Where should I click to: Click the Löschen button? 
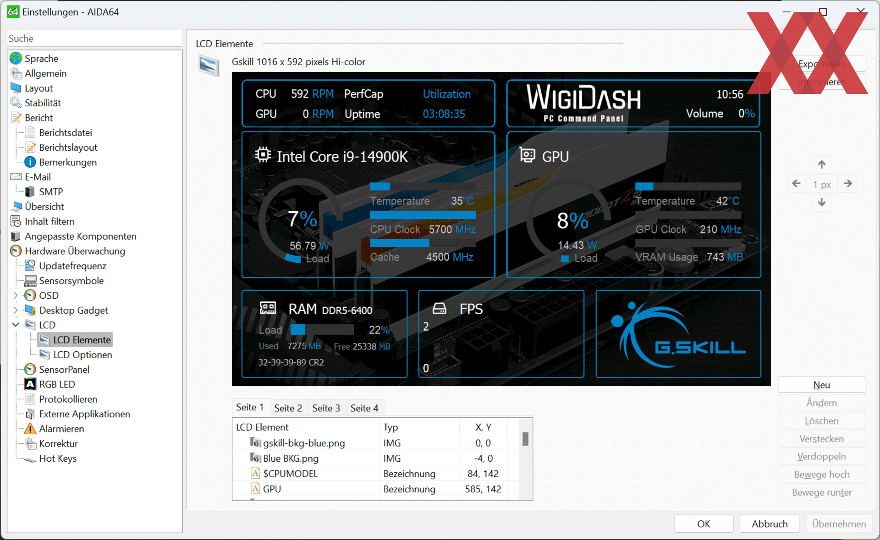coord(822,421)
